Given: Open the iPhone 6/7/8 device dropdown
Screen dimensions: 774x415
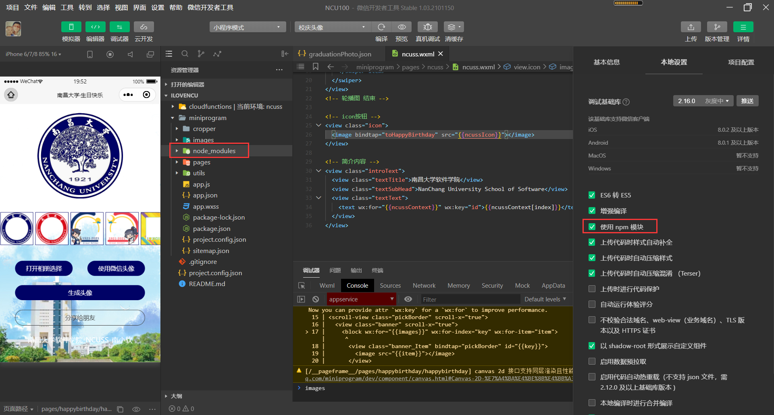Looking at the screenshot, I should (x=32, y=54).
